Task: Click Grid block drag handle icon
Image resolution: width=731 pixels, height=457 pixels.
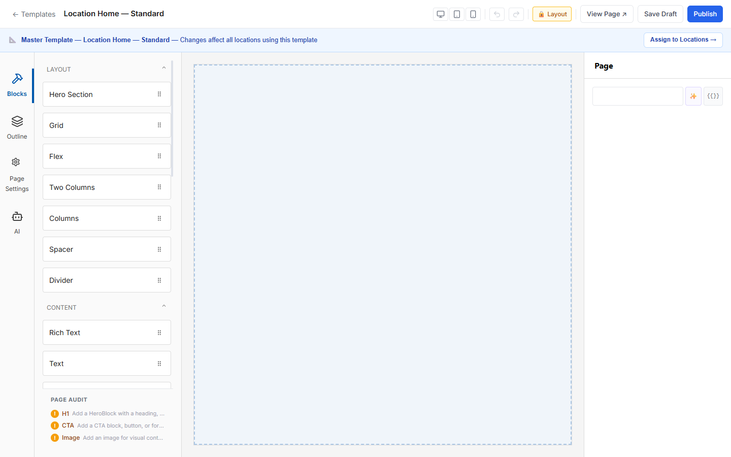Action: (x=159, y=125)
